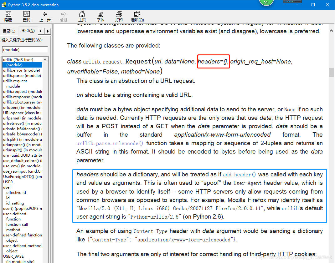This screenshot has width=335, height=263.
Task: Close the Python documentation window
Action: (x=327, y=5)
